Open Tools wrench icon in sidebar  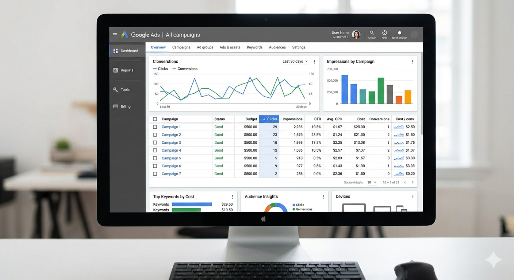pos(116,90)
